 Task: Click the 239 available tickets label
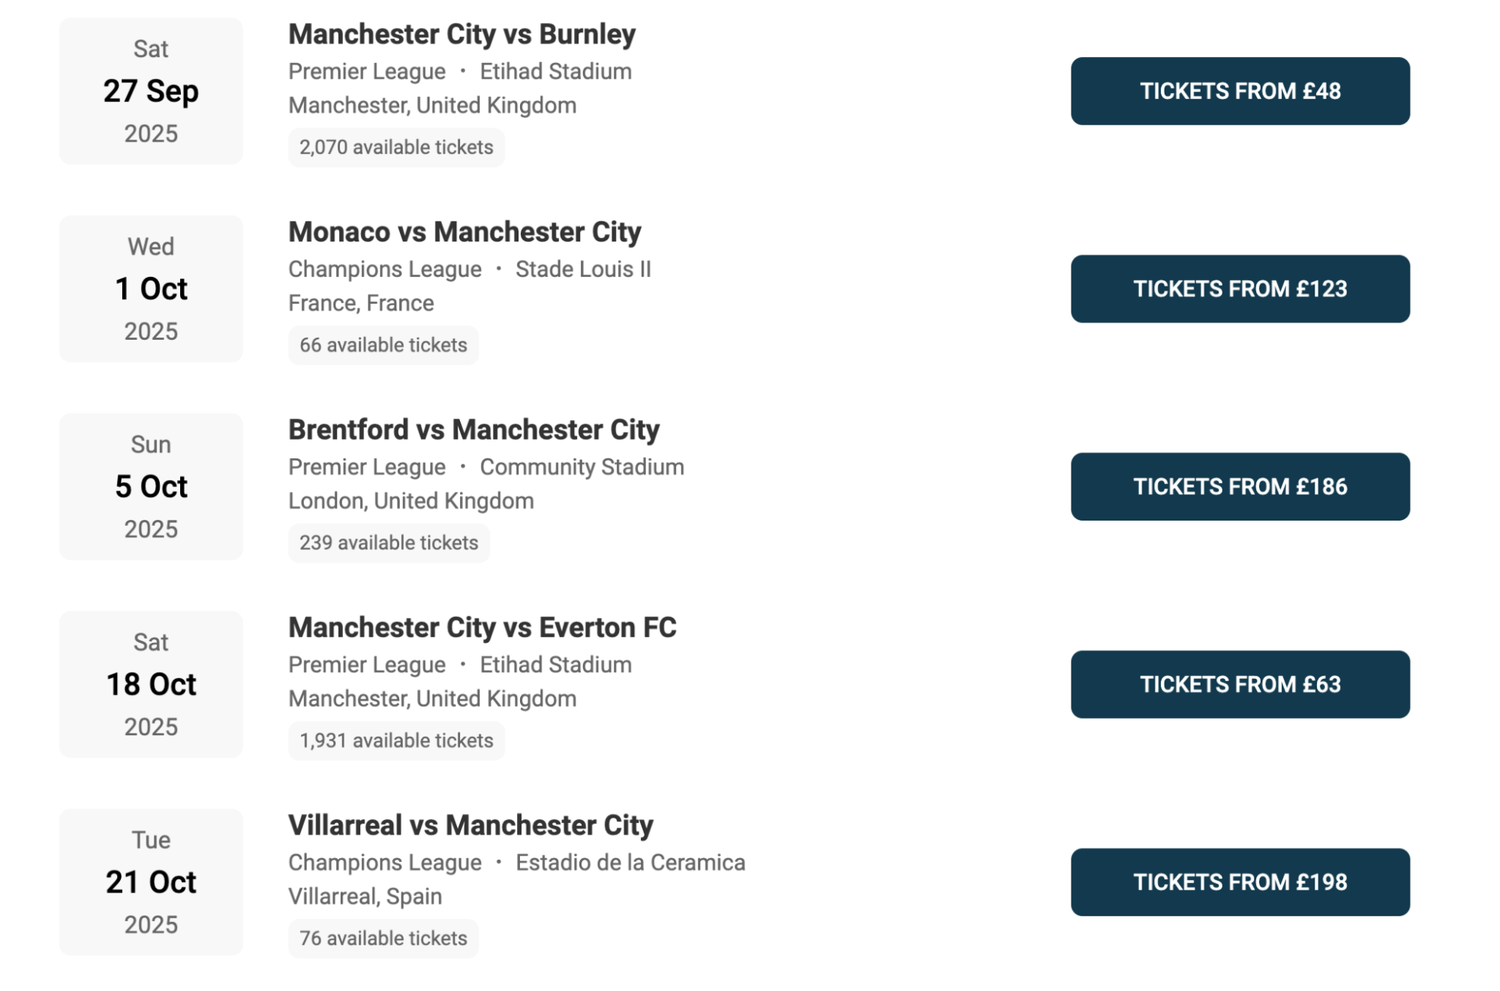389,542
